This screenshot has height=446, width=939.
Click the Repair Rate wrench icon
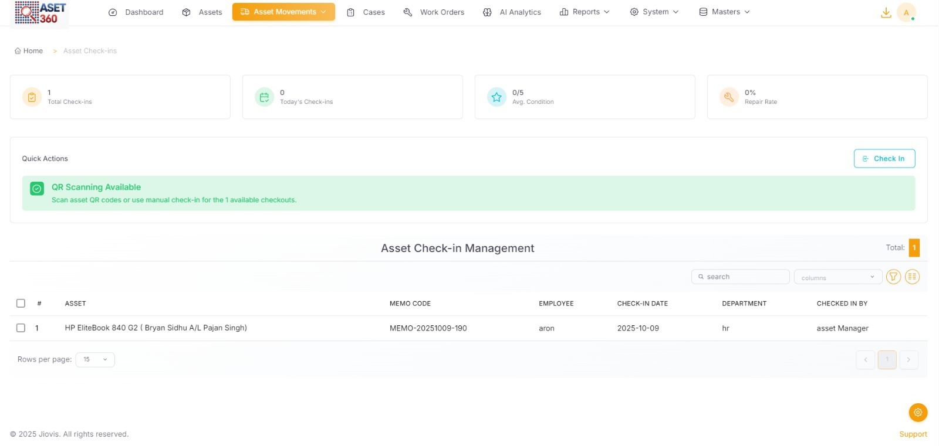tap(729, 97)
